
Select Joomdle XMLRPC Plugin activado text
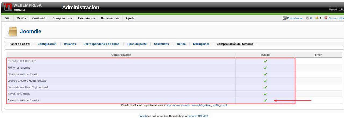pos(28,81)
